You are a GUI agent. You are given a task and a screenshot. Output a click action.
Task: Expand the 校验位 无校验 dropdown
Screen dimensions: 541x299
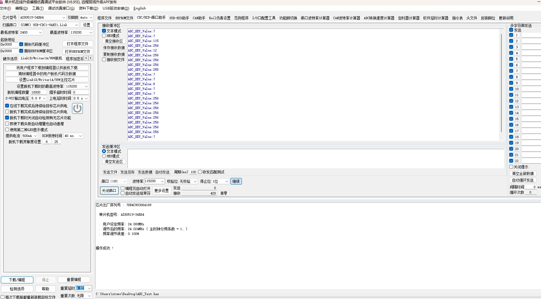point(195,181)
